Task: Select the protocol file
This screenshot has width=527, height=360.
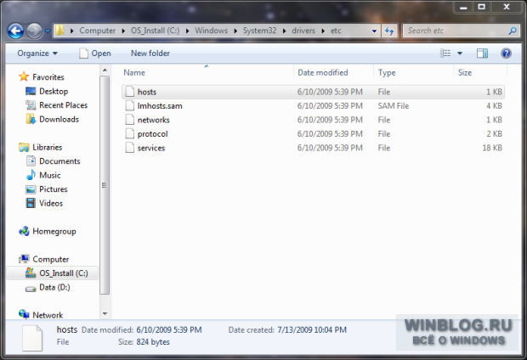Action: click(313, 134)
